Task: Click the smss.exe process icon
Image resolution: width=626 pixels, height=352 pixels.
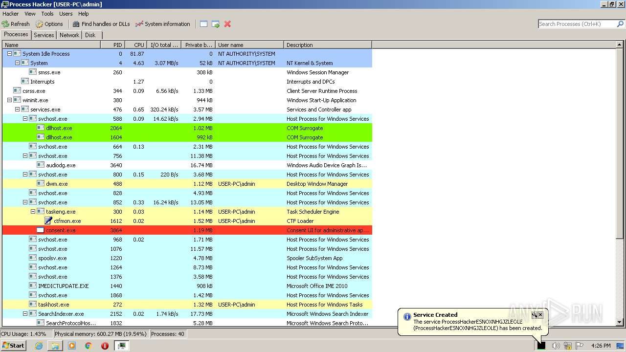Action: [33, 72]
